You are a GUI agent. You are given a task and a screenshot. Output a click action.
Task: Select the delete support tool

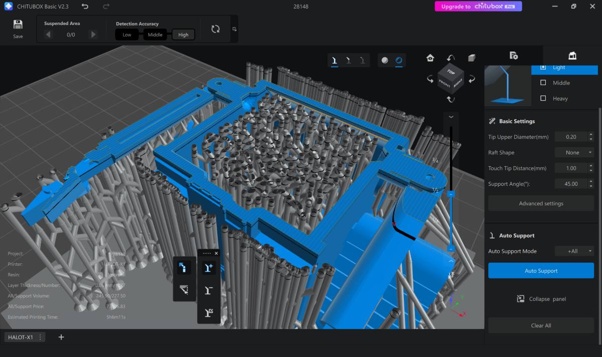click(209, 290)
